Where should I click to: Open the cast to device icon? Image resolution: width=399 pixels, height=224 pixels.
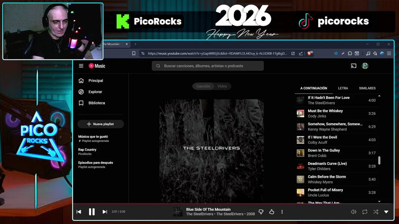point(353,66)
